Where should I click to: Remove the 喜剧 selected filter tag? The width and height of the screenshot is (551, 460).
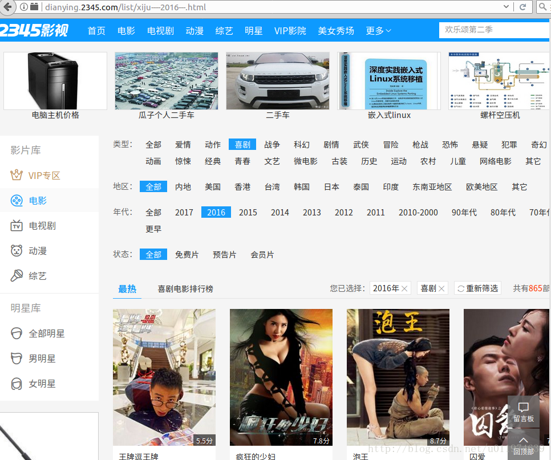pyautogui.click(x=441, y=288)
